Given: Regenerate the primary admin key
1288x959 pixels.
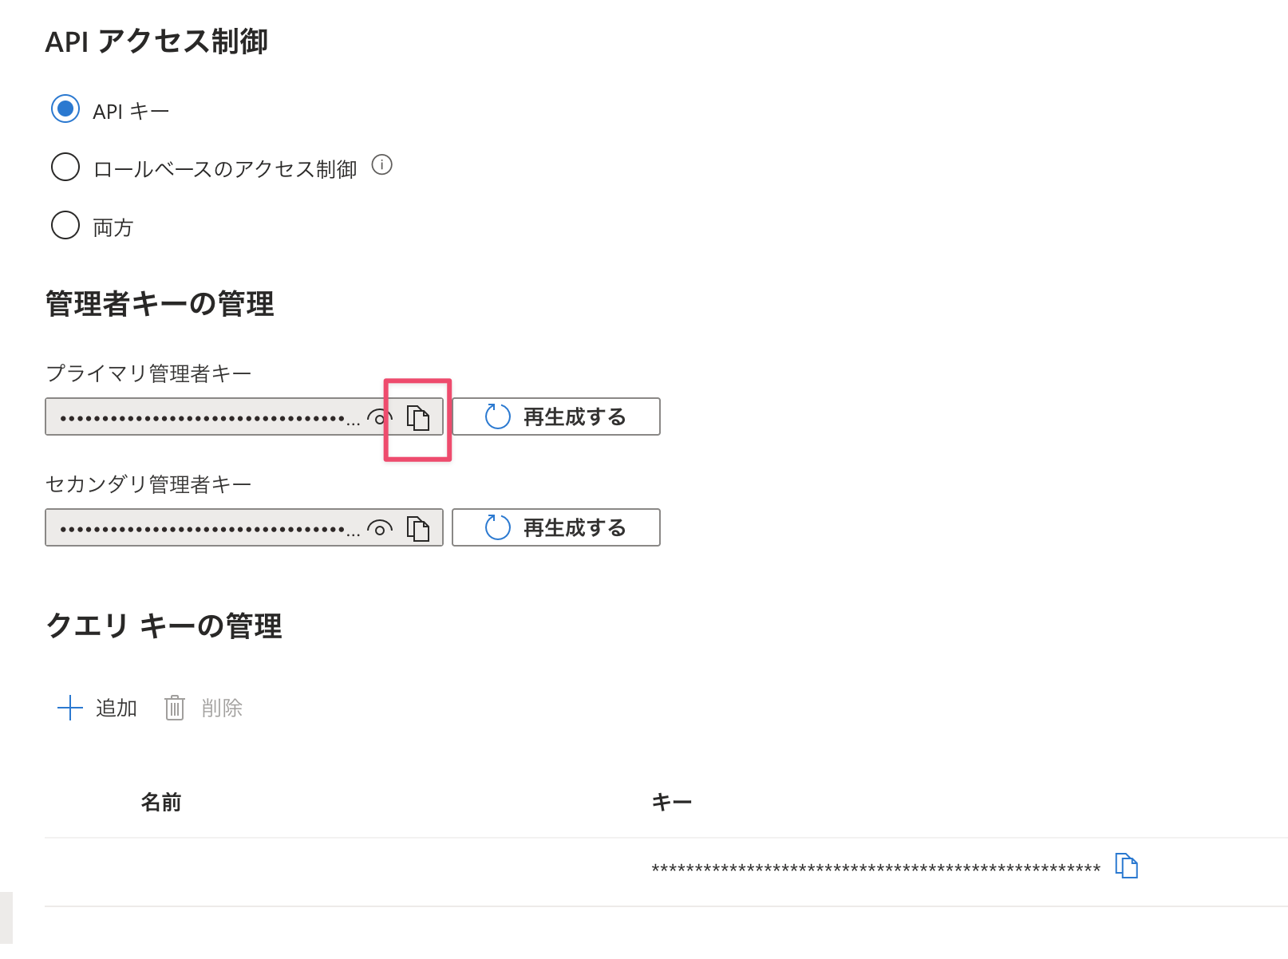Looking at the screenshot, I should (556, 416).
